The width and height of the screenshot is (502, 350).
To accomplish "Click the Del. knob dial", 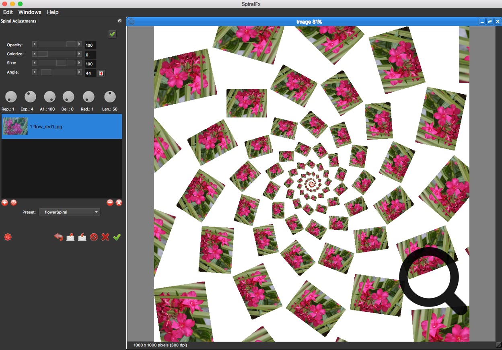I will [x=69, y=97].
